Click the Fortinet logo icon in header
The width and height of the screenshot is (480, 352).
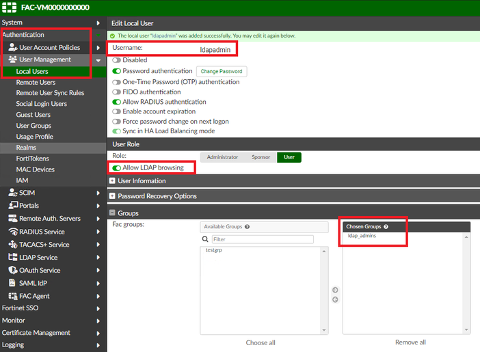point(9,8)
